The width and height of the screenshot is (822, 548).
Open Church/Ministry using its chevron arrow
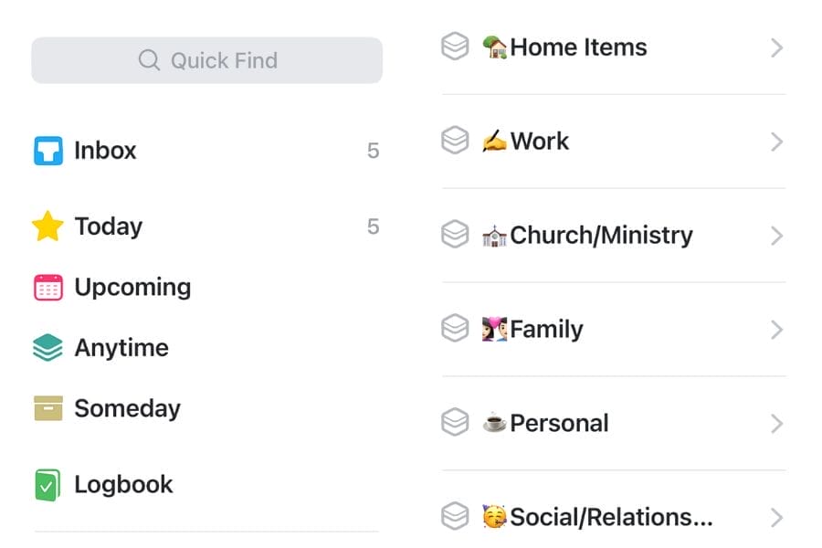pos(776,236)
